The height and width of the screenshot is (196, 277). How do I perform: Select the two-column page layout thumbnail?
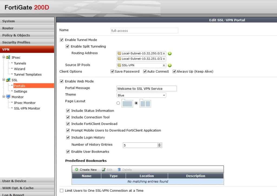pyautogui.click(x=145, y=103)
